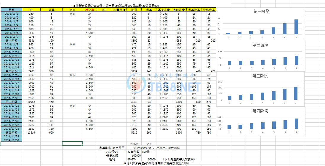Screen dimensions: 325x166
Task: Select the 第四阶段 chart title
Action: pos(260,111)
